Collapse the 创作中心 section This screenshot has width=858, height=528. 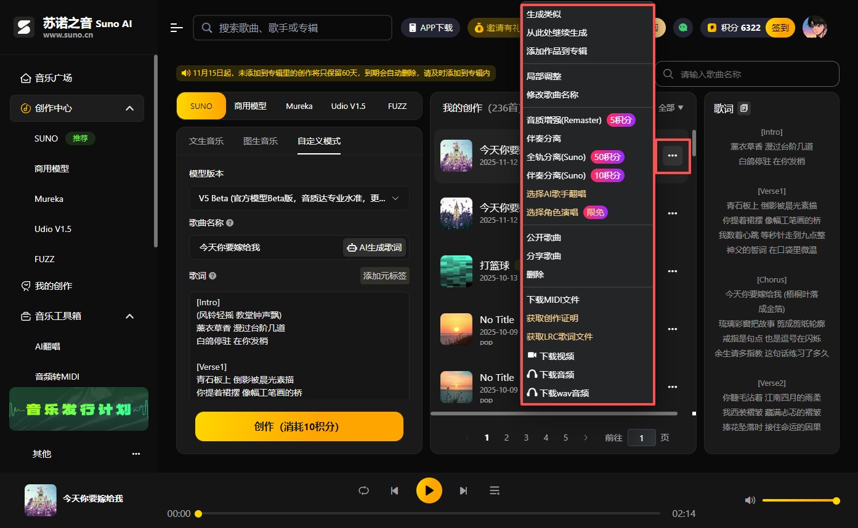click(x=129, y=108)
